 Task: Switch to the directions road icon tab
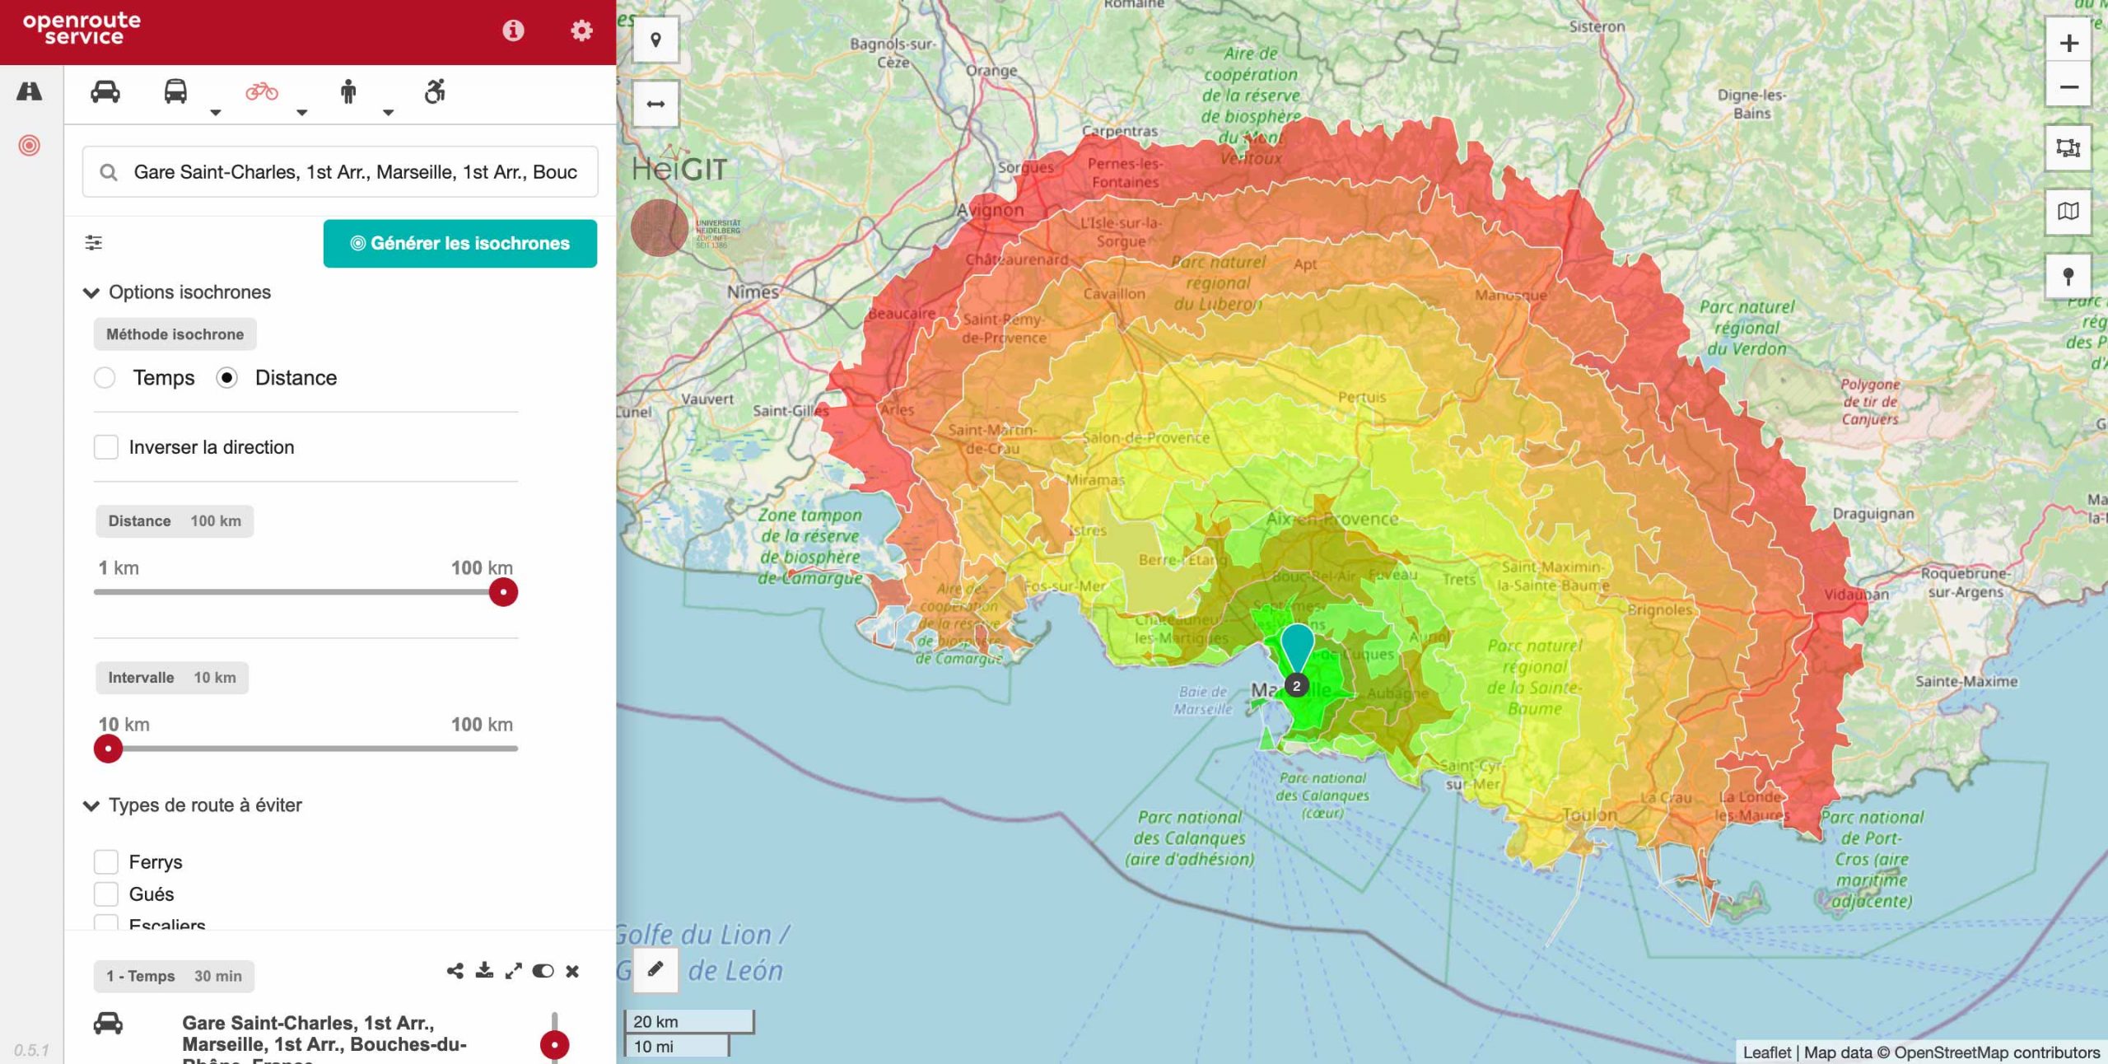click(30, 91)
